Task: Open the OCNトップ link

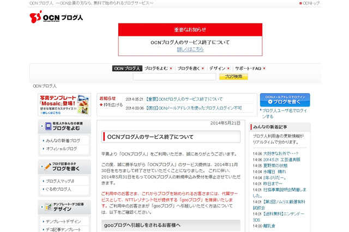Action: [x=309, y=3]
